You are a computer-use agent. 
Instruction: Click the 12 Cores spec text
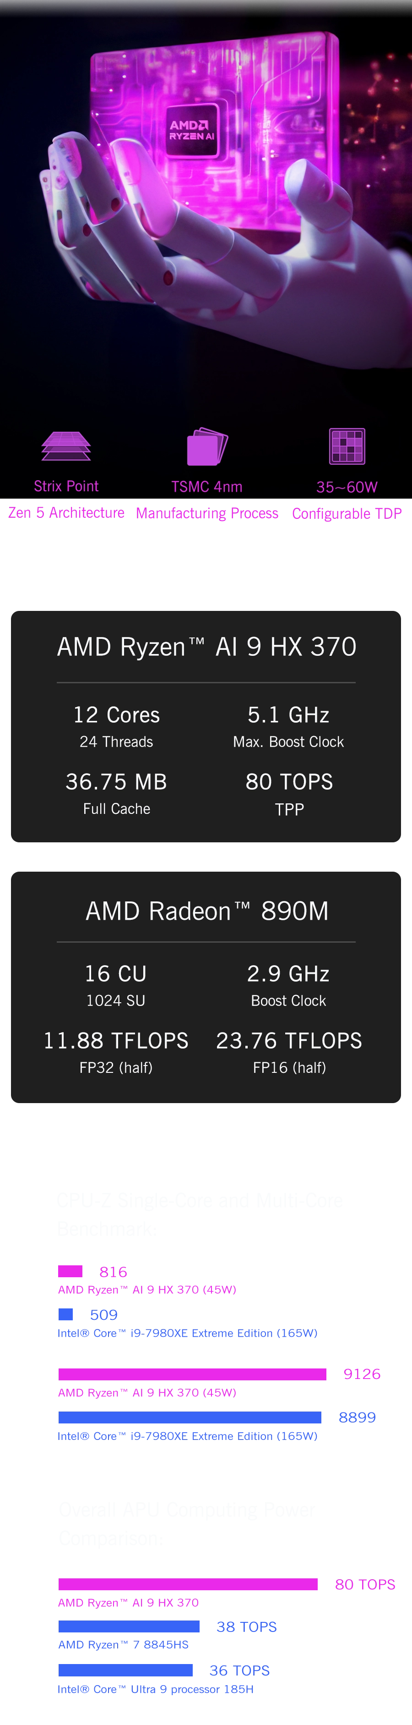pyautogui.click(x=116, y=715)
